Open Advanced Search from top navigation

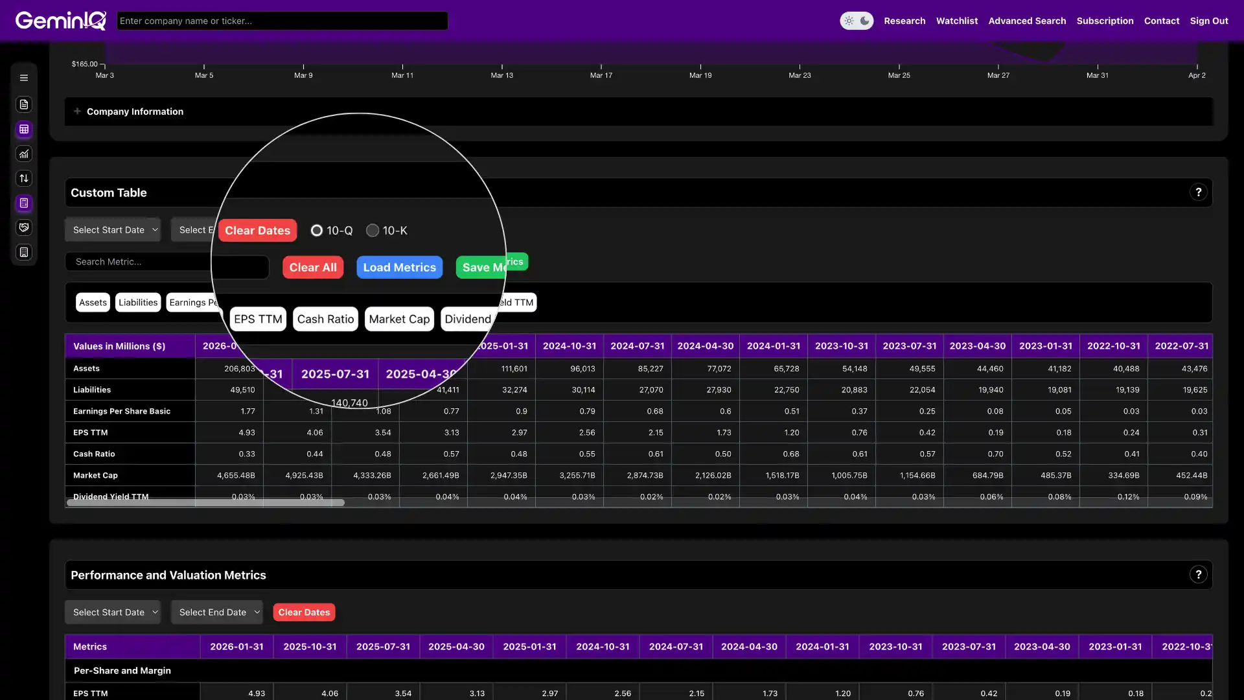[x=1027, y=20]
